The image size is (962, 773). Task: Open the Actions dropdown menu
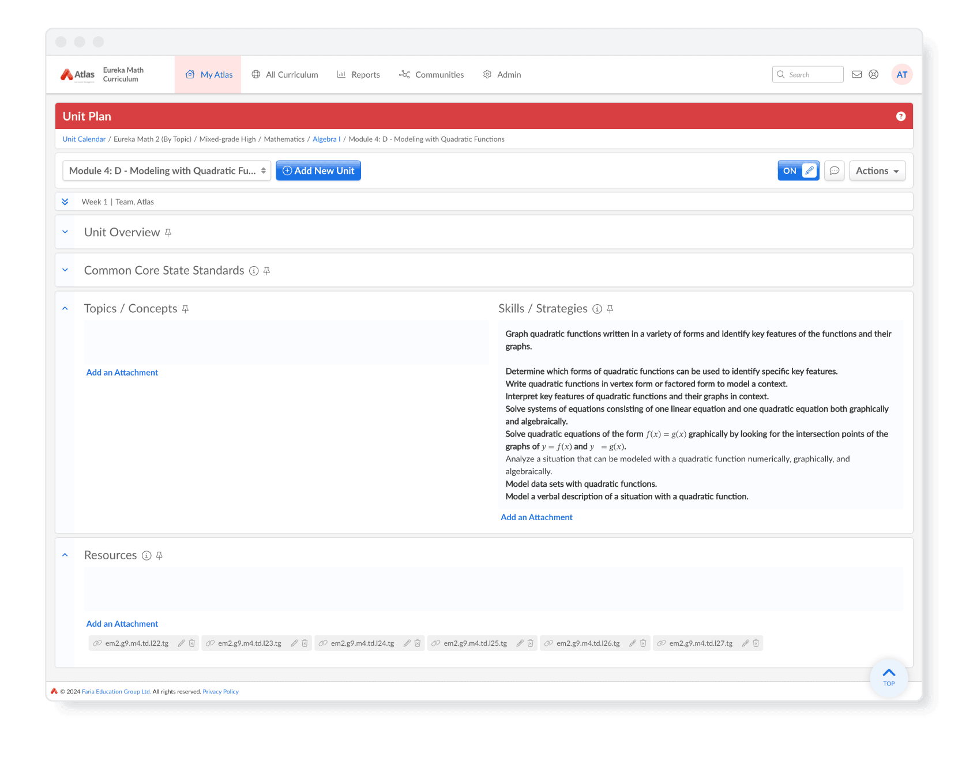(877, 170)
